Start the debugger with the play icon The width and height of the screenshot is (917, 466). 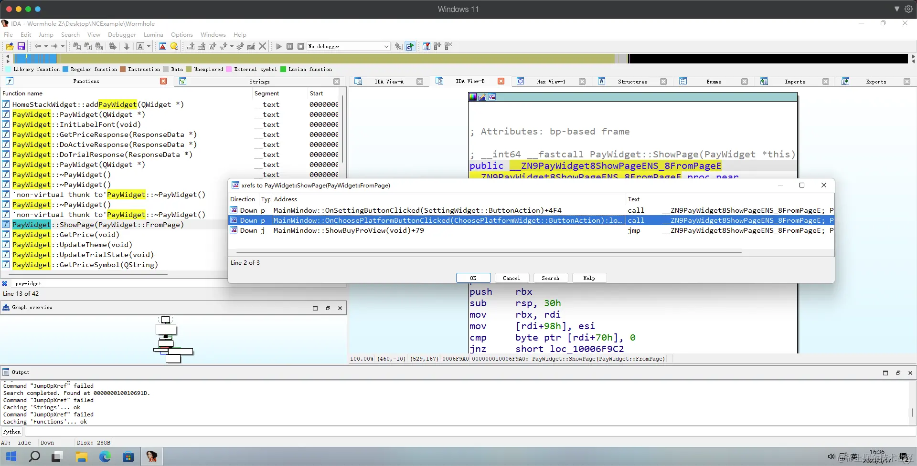pos(279,46)
